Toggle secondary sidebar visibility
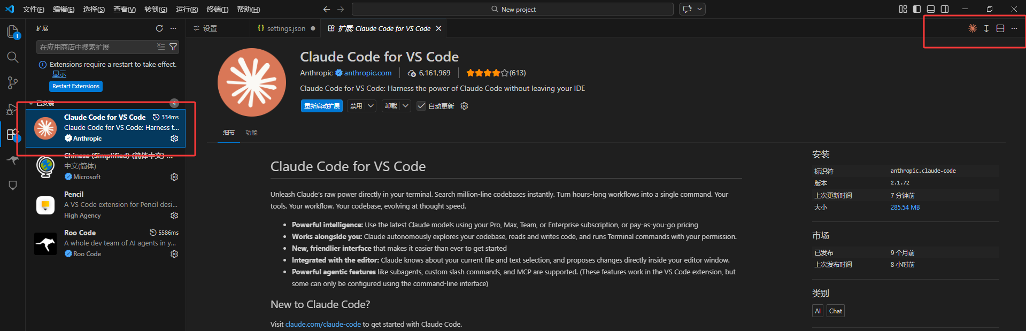The width and height of the screenshot is (1026, 331). pos(945,9)
